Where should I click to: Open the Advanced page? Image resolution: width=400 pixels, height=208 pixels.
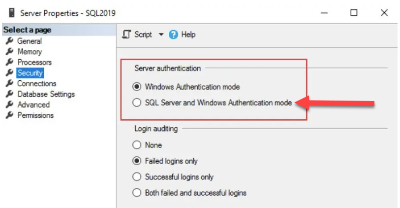33,104
